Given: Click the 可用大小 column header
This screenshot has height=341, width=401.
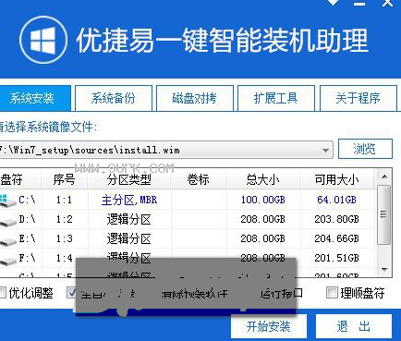Looking at the screenshot, I should (337, 179).
